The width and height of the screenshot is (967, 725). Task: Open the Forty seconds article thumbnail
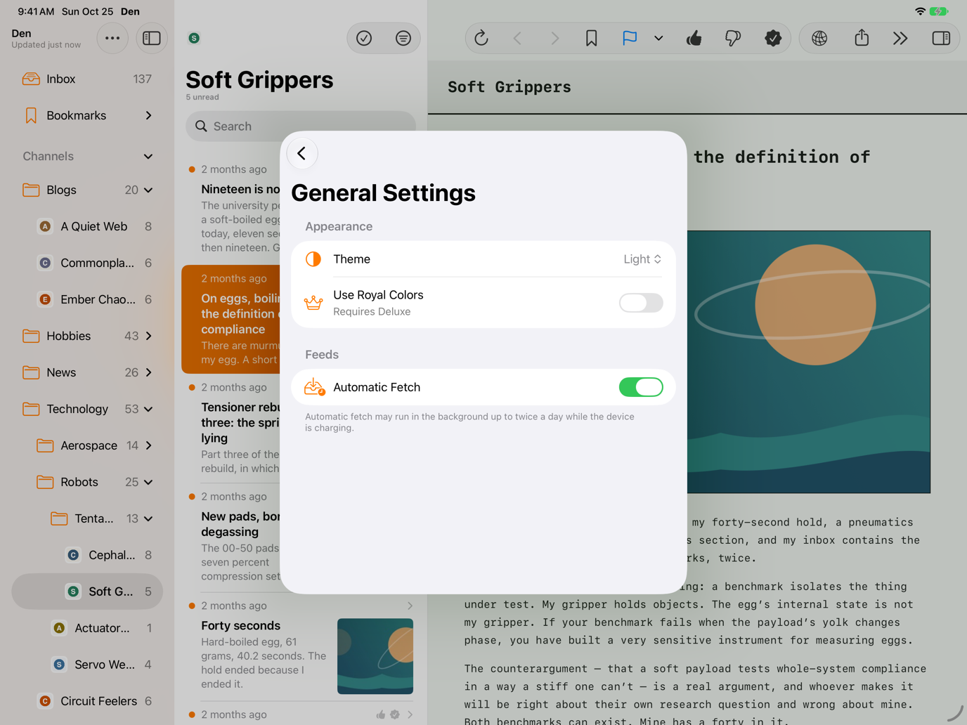click(375, 656)
